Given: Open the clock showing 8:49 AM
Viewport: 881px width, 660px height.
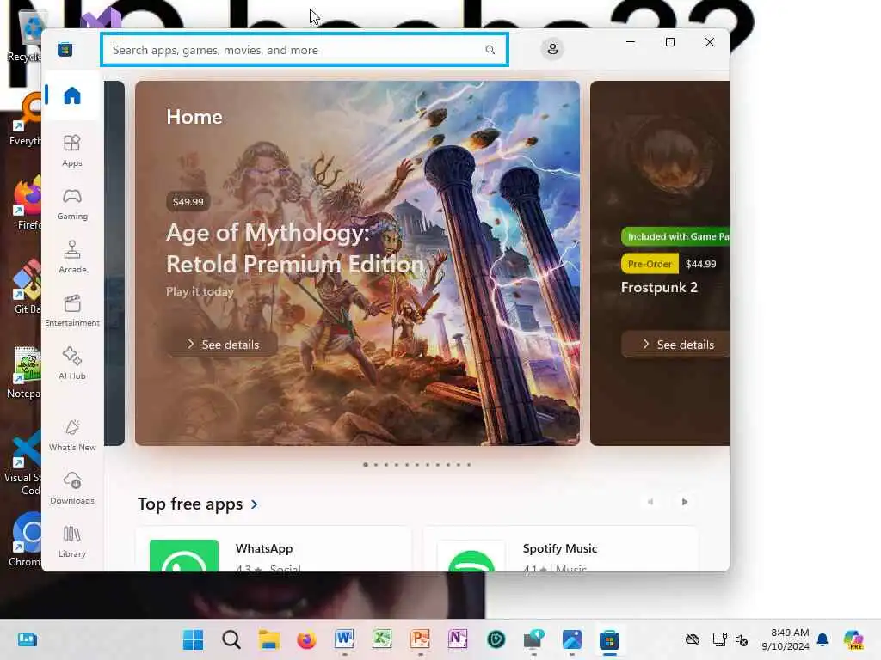Looking at the screenshot, I should coord(786,639).
